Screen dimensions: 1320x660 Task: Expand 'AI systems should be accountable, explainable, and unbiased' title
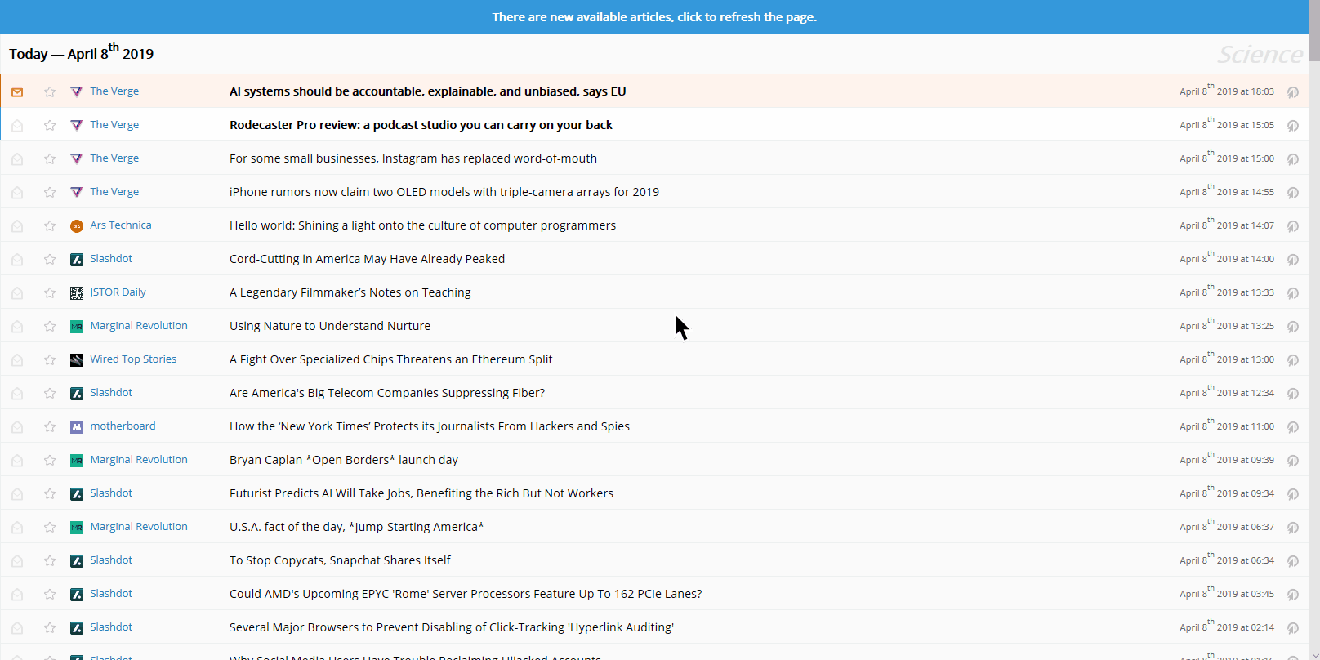pos(428,91)
